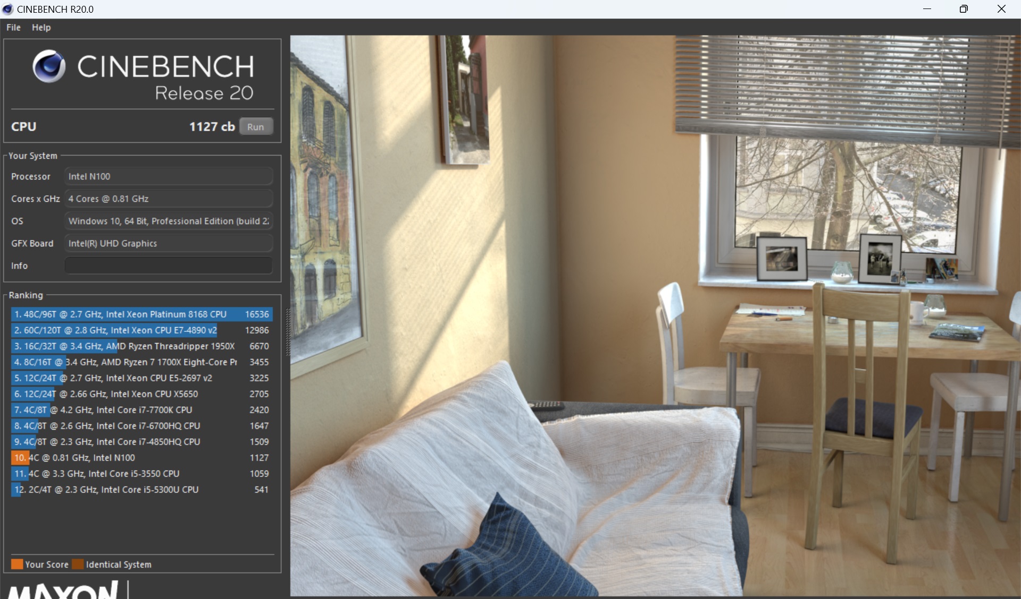Click the Cinebench title bar app icon
The height and width of the screenshot is (599, 1021).
pos(7,9)
